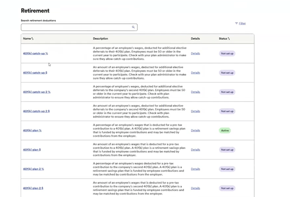Open the 401(k) plan 2 % link
The height and width of the screenshot is (197, 290).
coord(34,169)
